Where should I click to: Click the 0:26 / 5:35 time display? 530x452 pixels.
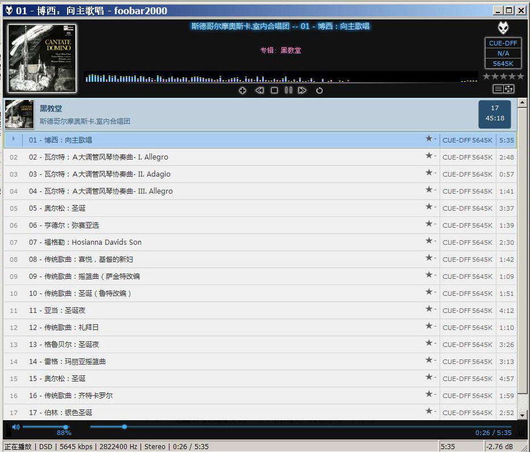coord(494,433)
